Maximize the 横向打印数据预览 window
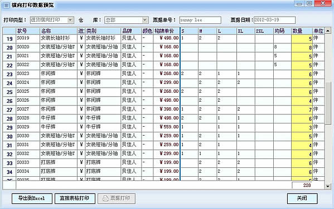334x209 pixels. click(x=309, y=3)
